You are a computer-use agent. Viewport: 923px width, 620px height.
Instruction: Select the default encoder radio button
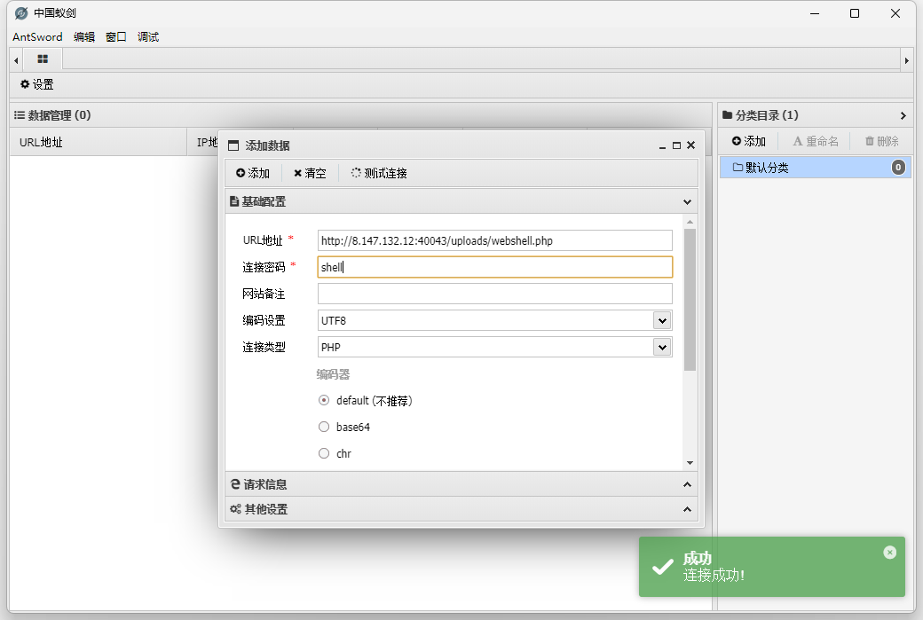(324, 400)
